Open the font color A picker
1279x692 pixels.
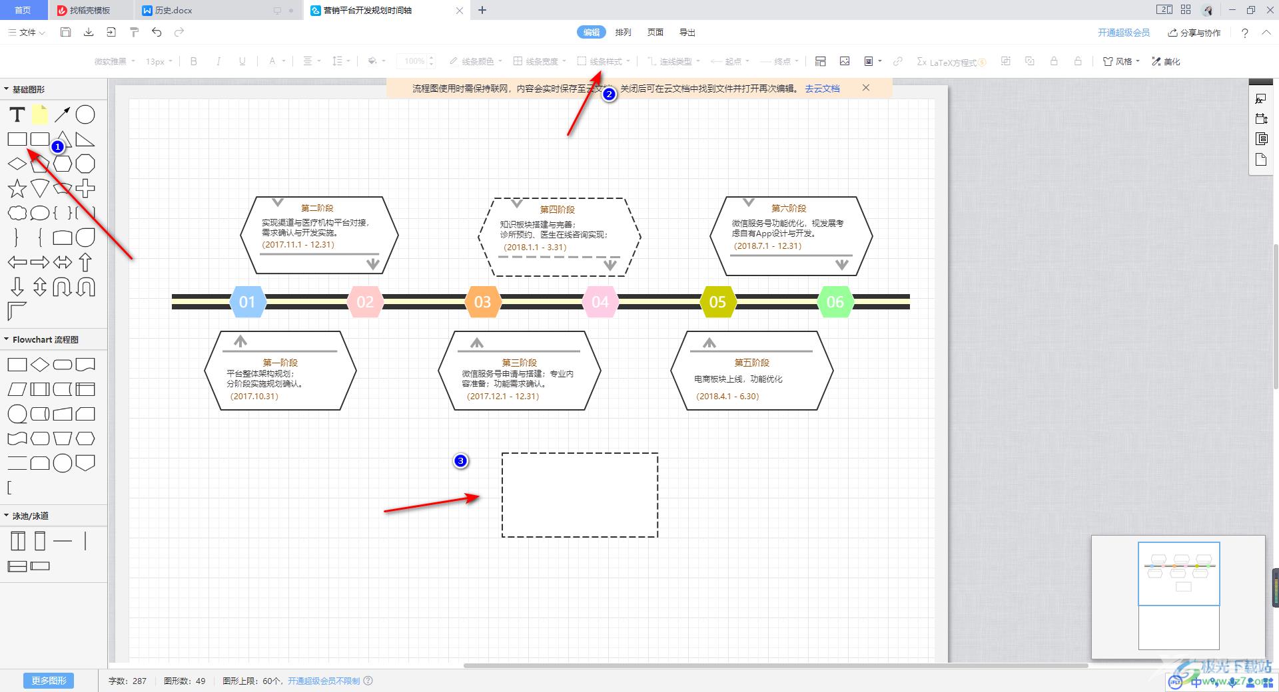(276, 61)
